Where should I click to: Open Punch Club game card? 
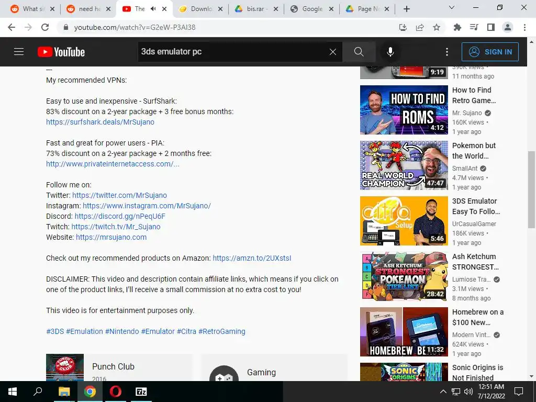pos(119,367)
